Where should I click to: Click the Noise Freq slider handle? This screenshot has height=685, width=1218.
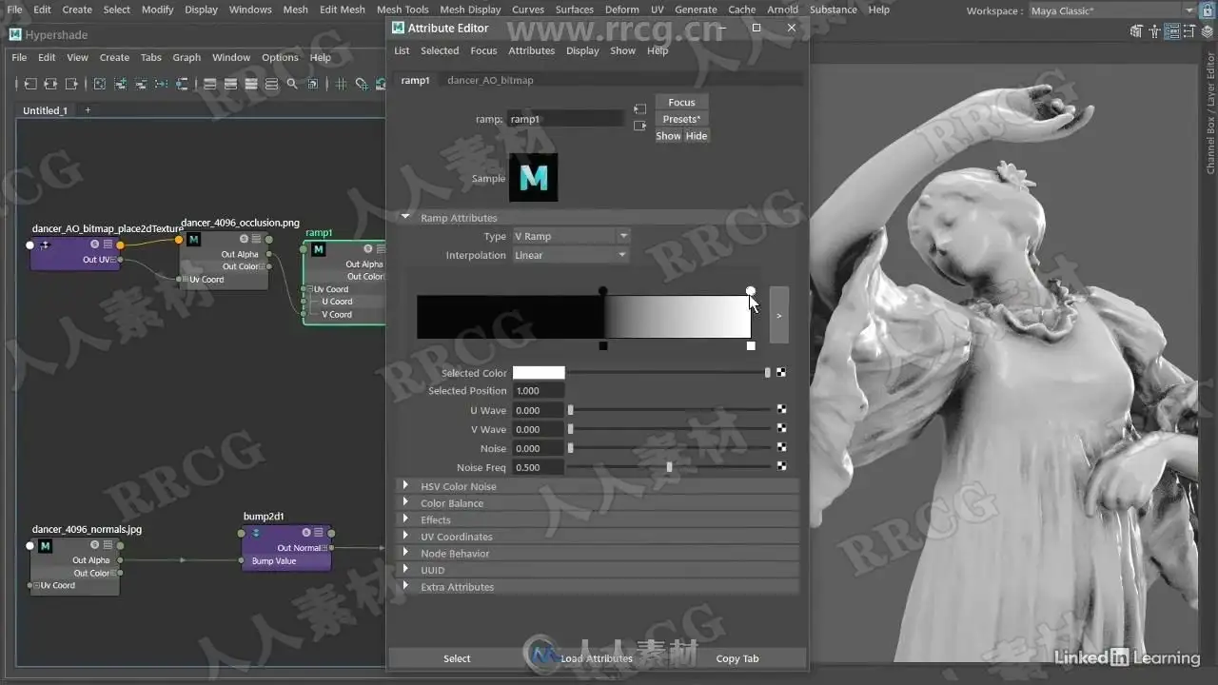coord(670,466)
